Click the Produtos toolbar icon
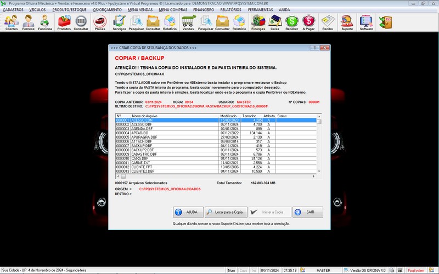439x274 pixels. tap(64, 22)
